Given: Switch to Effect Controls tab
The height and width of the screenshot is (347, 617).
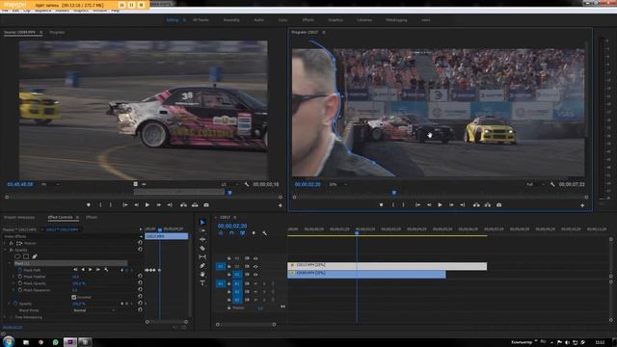Looking at the screenshot, I should [60, 217].
